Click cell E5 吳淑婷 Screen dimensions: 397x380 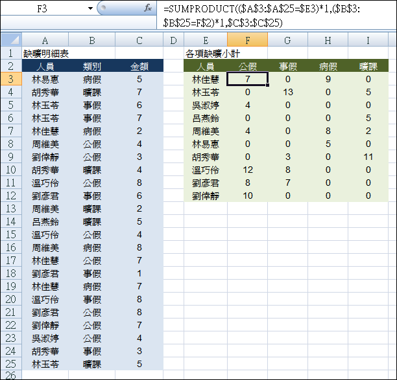click(x=206, y=105)
